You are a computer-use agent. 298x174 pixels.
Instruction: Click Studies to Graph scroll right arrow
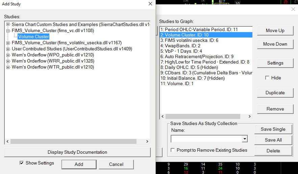(x=250, y=116)
